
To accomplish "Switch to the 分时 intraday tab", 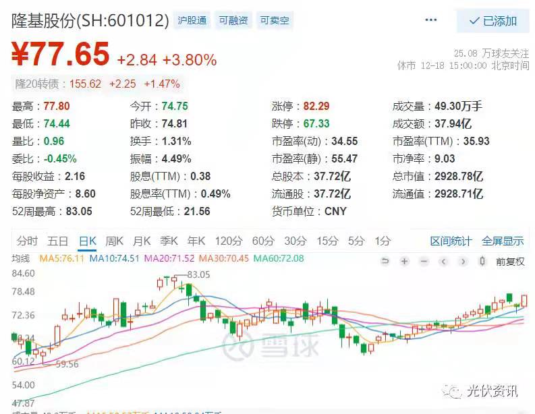I will [x=28, y=241].
